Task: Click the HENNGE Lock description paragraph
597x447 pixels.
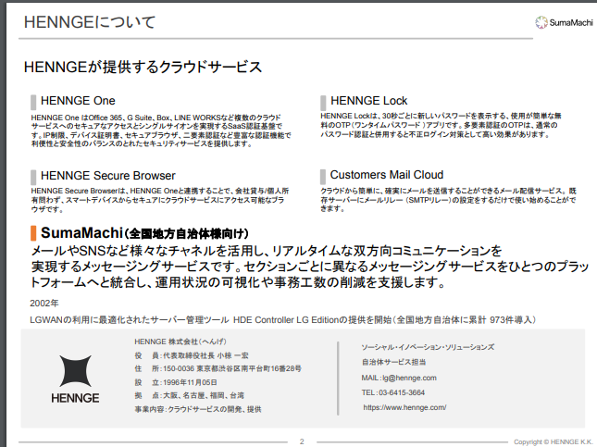Action: coord(441,125)
